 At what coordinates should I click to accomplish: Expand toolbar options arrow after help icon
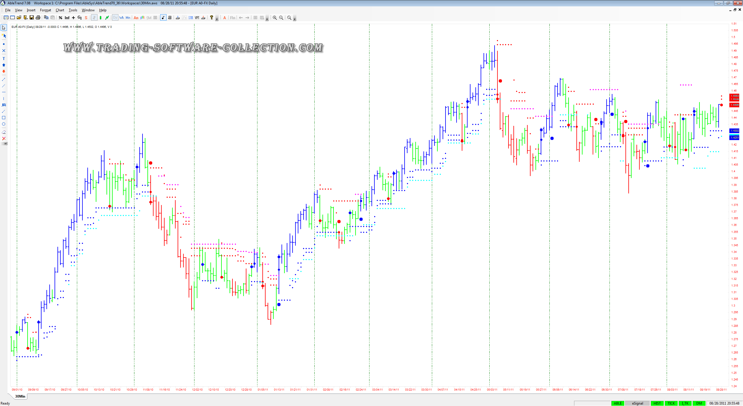tap(217, 19)
